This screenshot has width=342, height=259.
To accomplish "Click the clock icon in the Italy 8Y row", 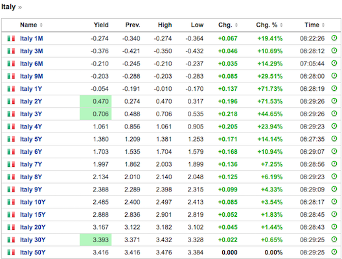I will pos(334,177).
